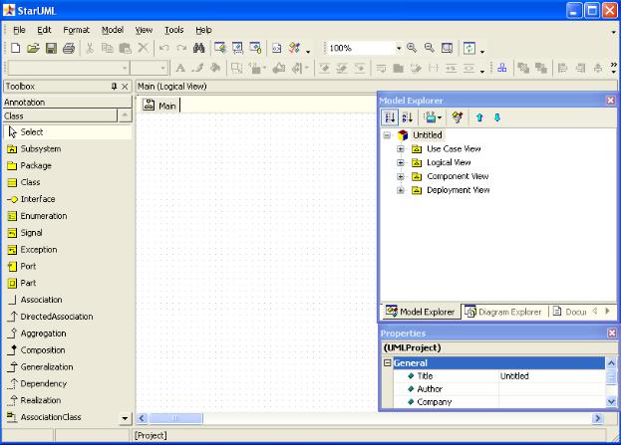Open the File menu
621x445 pixels.
click(19, 30)
